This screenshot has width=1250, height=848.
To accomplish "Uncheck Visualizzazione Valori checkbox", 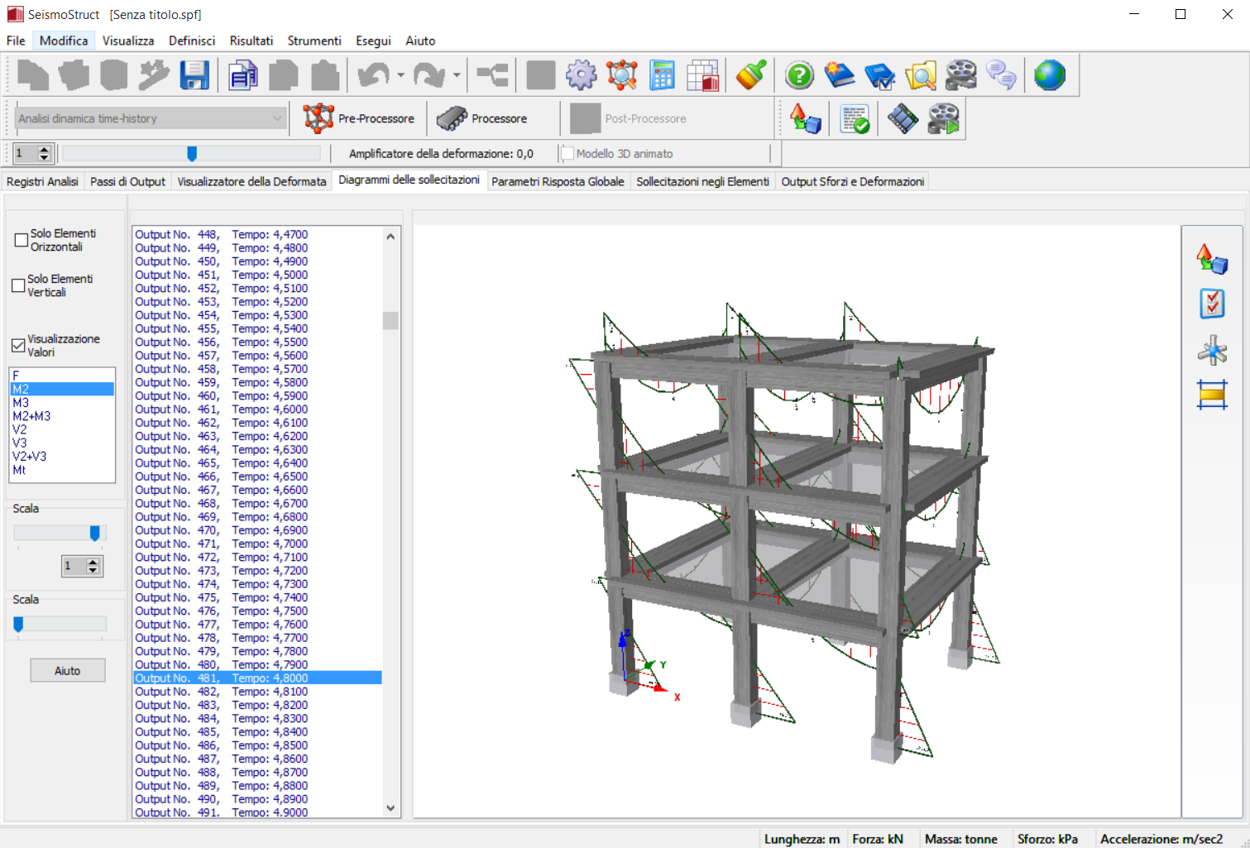I will [x=18, y=345].
